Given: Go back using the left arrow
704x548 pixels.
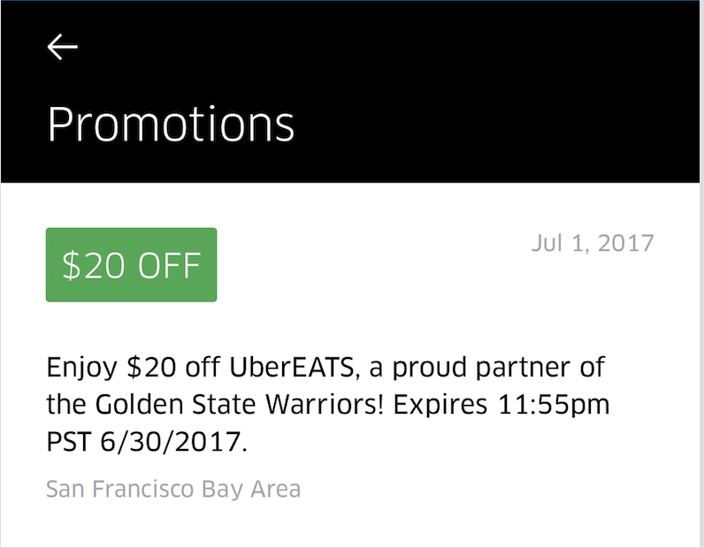Looking at the screenshot, I should [x=63, y=48].
